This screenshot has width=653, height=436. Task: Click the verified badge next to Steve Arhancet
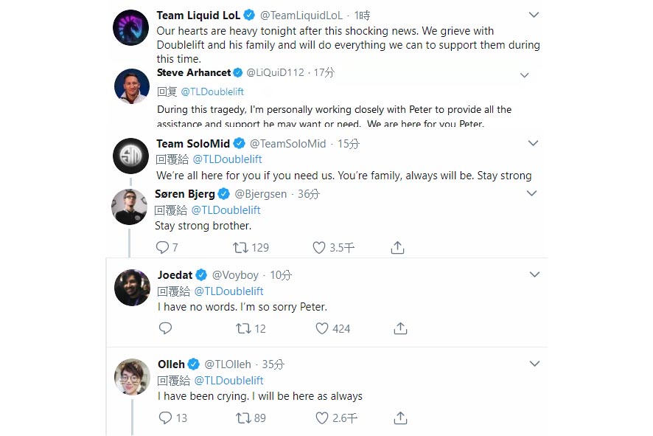(x=237, y=72)
